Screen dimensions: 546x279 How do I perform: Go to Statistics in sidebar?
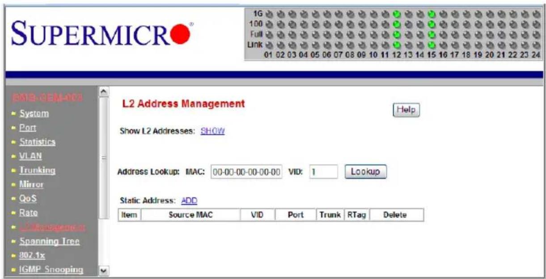pyautogui.click(x=37, y=142)
